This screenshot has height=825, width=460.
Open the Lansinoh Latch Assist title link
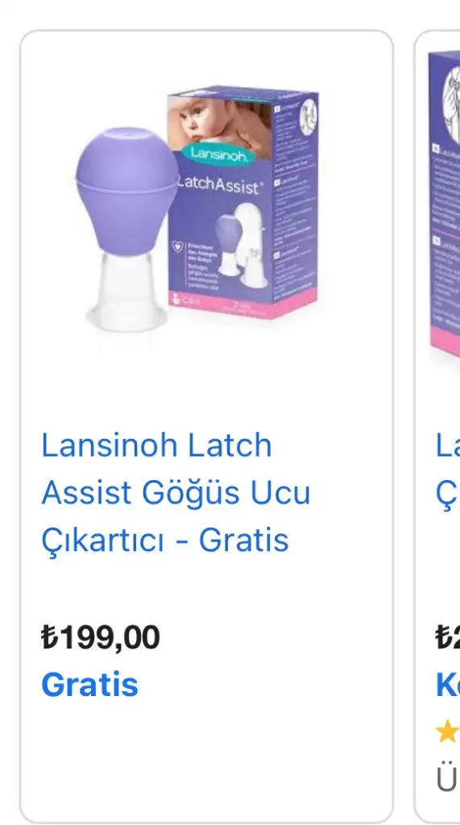(x=156, y=445)
